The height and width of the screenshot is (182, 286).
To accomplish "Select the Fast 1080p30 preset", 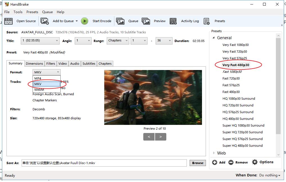I will click(232, 72).
